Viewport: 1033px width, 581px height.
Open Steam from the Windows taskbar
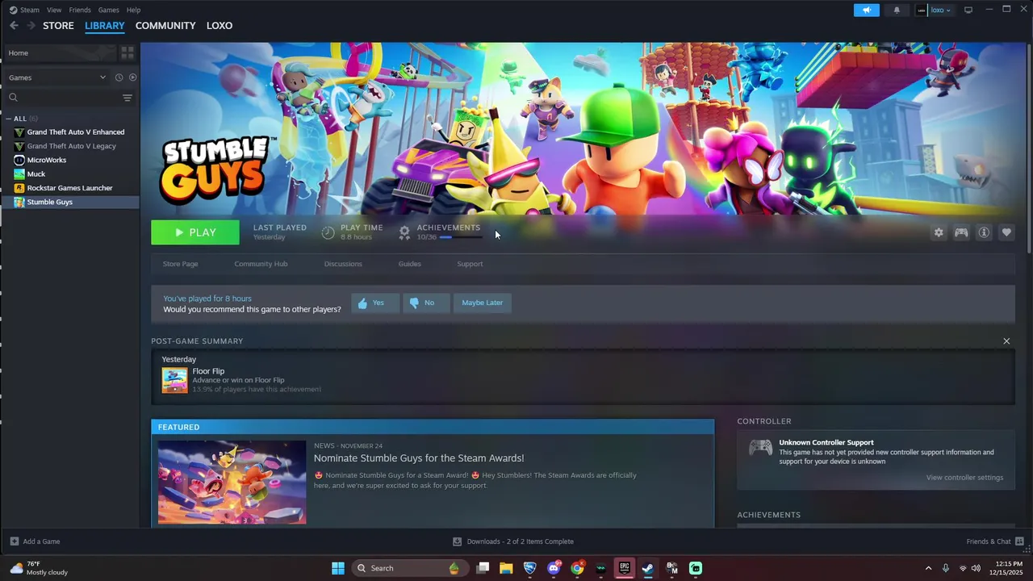pyautogui.click(x=647, y=568)
